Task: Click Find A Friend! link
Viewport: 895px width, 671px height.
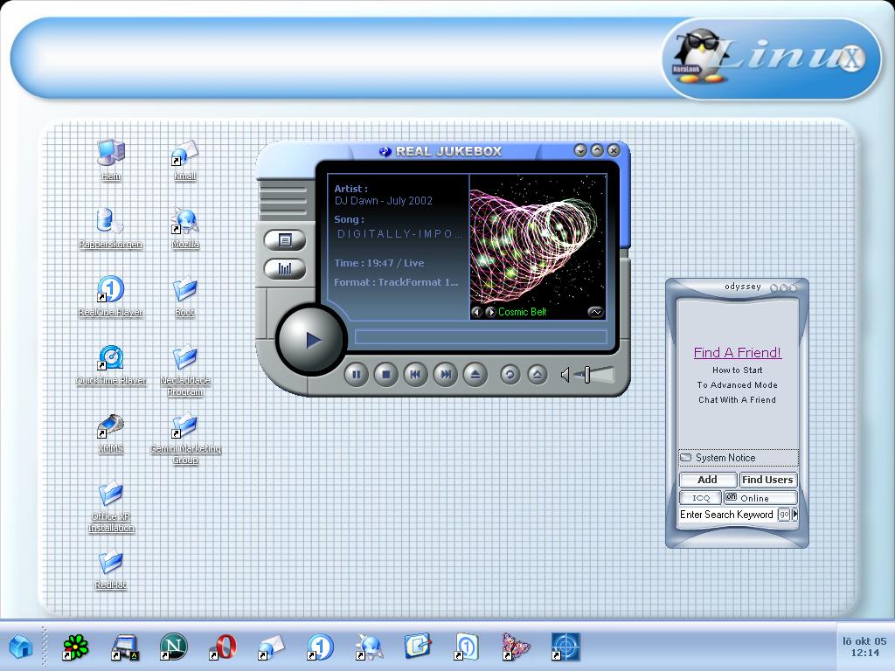Action: point(738,353)
